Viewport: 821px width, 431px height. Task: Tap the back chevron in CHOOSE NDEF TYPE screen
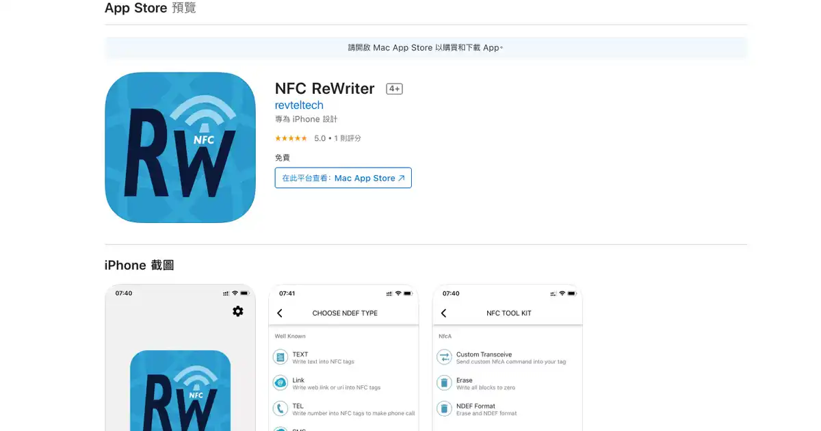coord(280,313)
